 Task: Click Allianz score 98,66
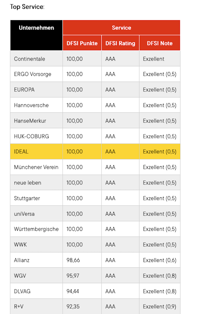(73, 260)
